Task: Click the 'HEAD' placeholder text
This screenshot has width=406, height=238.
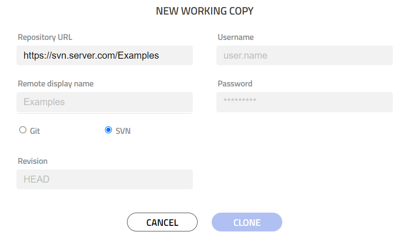Action: coord(37,179)
